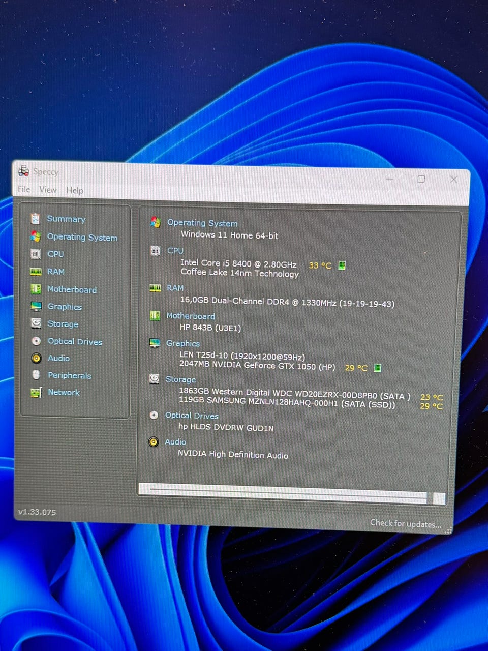Select the Storage drive icon in sidebar
The height and width of the screenshot is (651, 488).
point(36,323)
